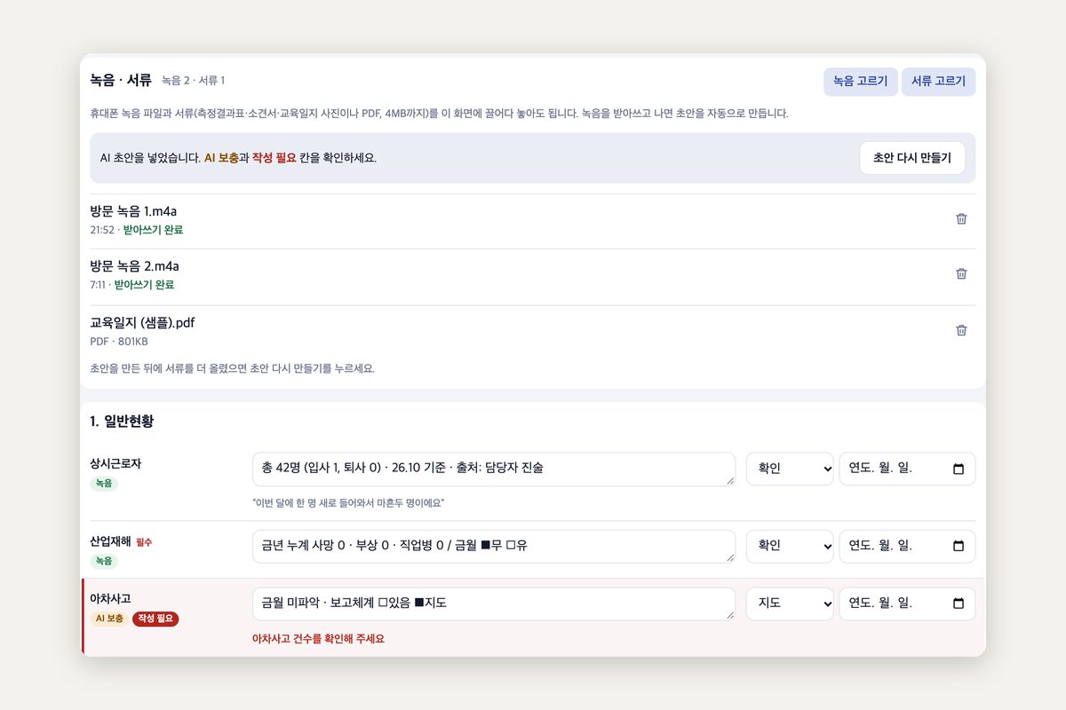The image size is (1066, 710).
Task: Click the 필수 marker beside 산업재해
Action: (x=144, y=541)
